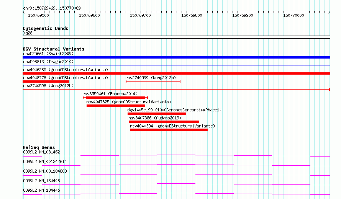Open gene CD99L2|NM_031462 label
Screen dimensions: 341x199
tap(41, 152)
